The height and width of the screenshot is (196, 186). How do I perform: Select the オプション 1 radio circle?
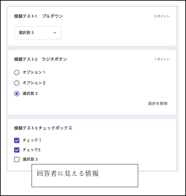17,72
